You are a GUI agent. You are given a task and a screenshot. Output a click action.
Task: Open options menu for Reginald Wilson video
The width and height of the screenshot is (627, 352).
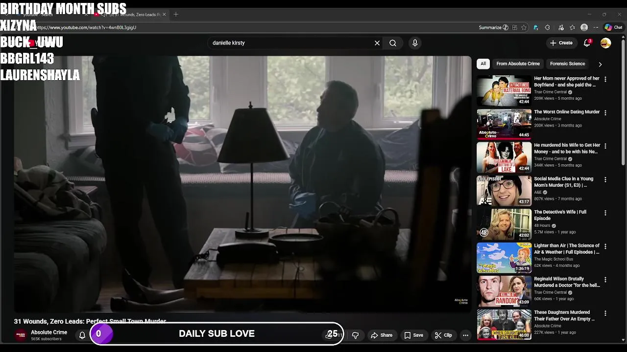point(605,280)
